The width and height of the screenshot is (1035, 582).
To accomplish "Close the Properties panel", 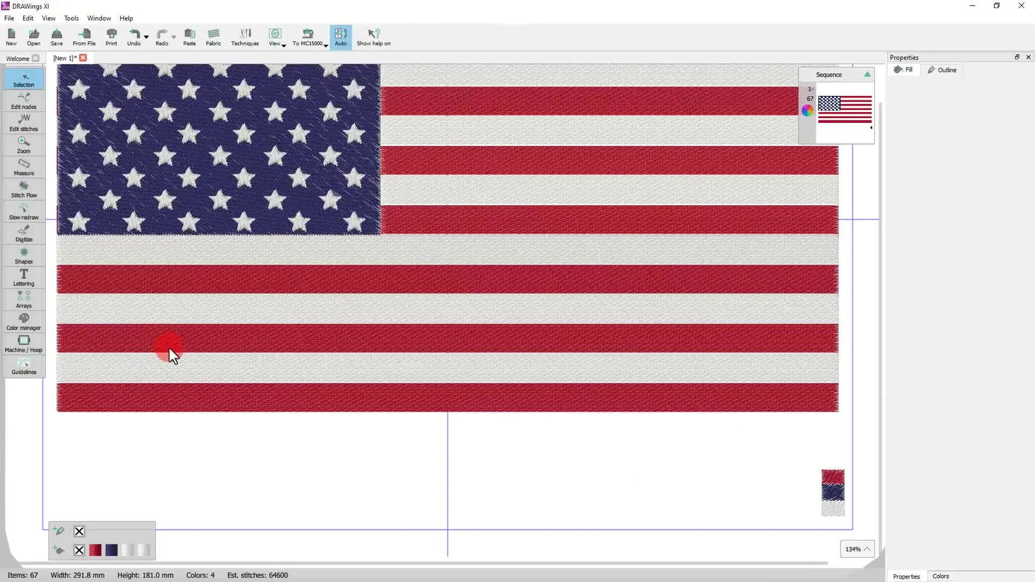I will (x=1028, y=57).
